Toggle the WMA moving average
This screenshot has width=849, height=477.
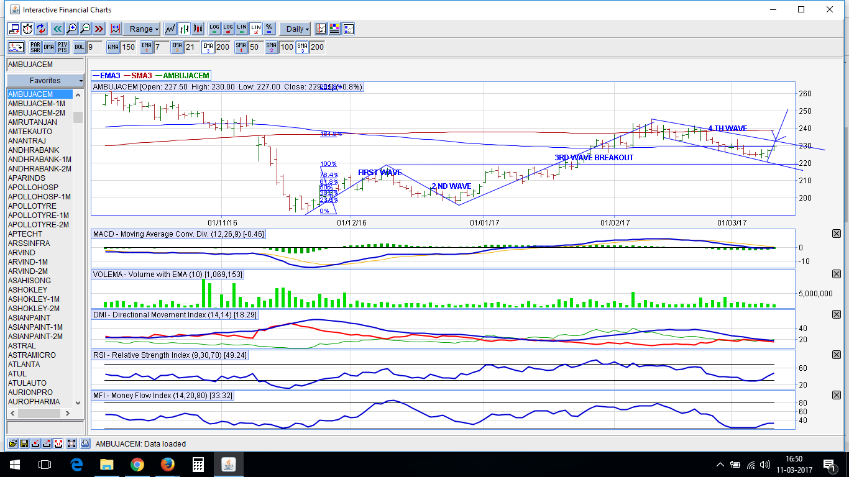pos(113,47)
